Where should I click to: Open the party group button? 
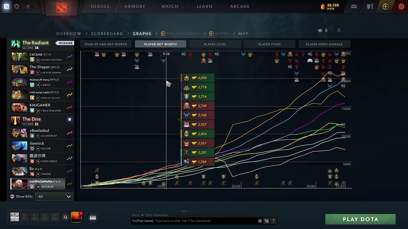tap(93, 218)
